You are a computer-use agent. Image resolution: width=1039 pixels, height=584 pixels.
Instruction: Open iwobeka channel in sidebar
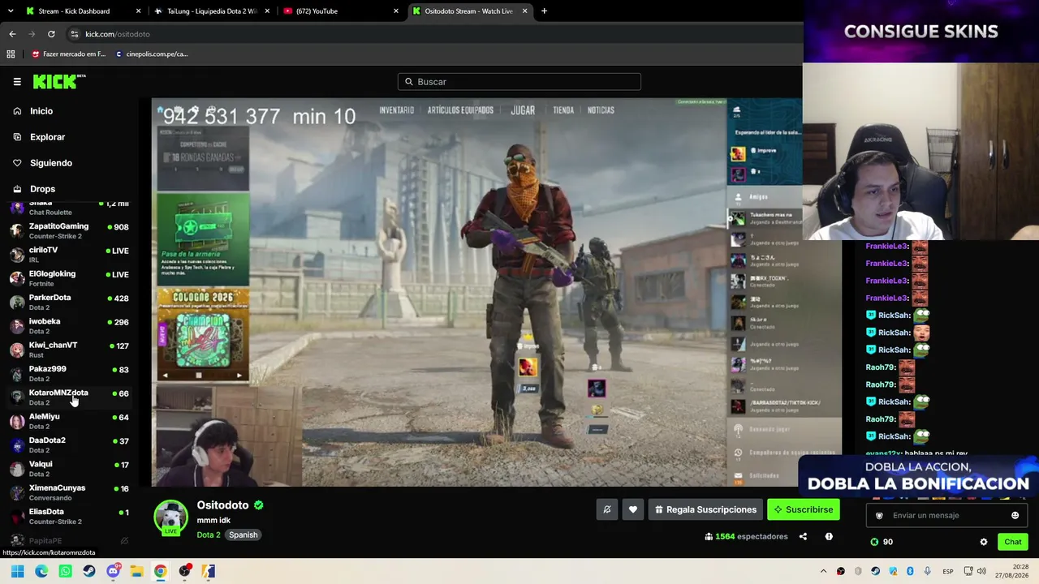click(x=69, y=325)
